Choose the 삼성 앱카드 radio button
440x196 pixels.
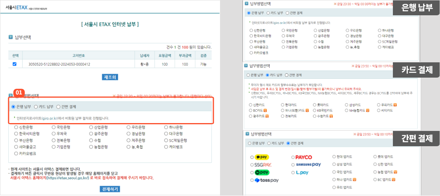334,164
